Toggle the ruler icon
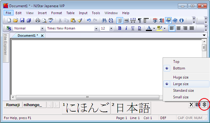Screen dimensions: 210x123 tap(146, 20)
